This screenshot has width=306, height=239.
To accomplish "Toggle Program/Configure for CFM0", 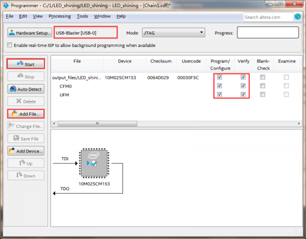I will click(219, 85).
